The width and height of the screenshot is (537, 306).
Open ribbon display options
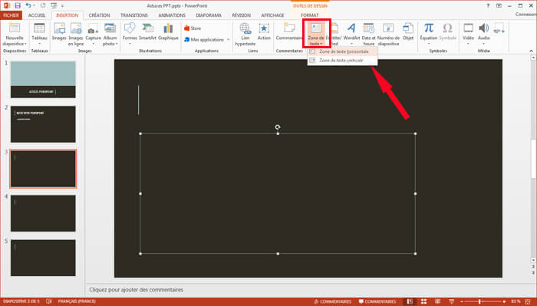tap(499, 6)
